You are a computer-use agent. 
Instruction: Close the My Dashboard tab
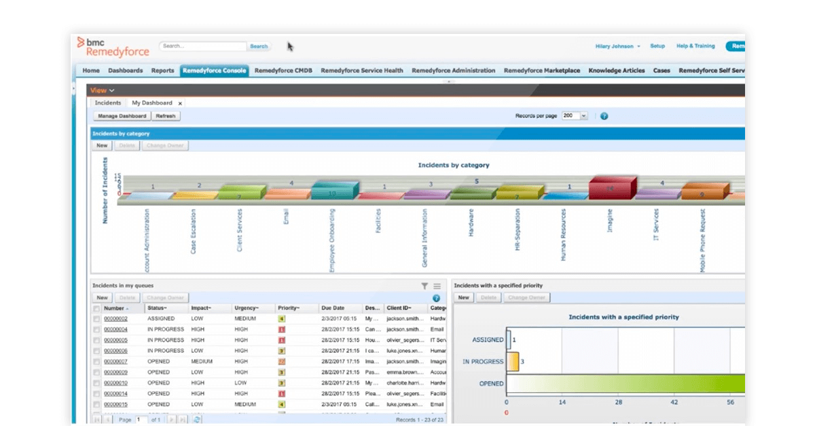click(180, 103)
